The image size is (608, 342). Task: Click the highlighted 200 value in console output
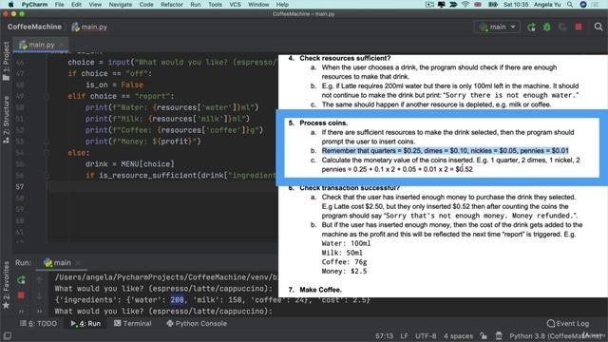click(178, 300)
